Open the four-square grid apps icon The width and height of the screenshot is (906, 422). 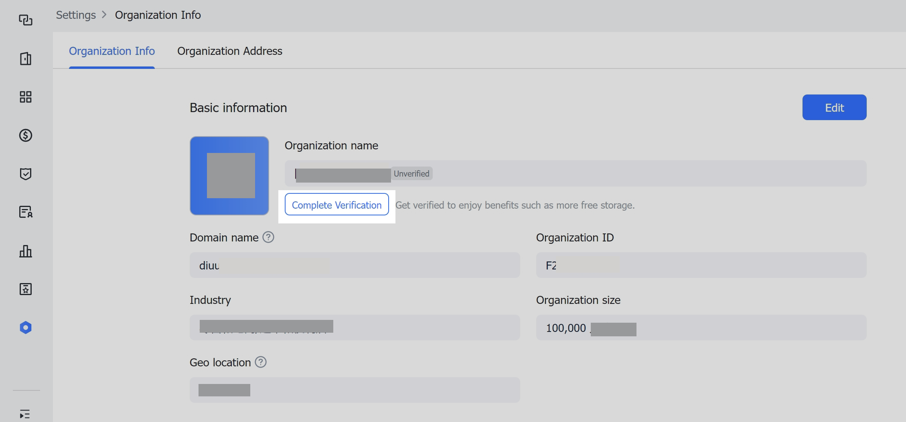(x=26, y=97)
